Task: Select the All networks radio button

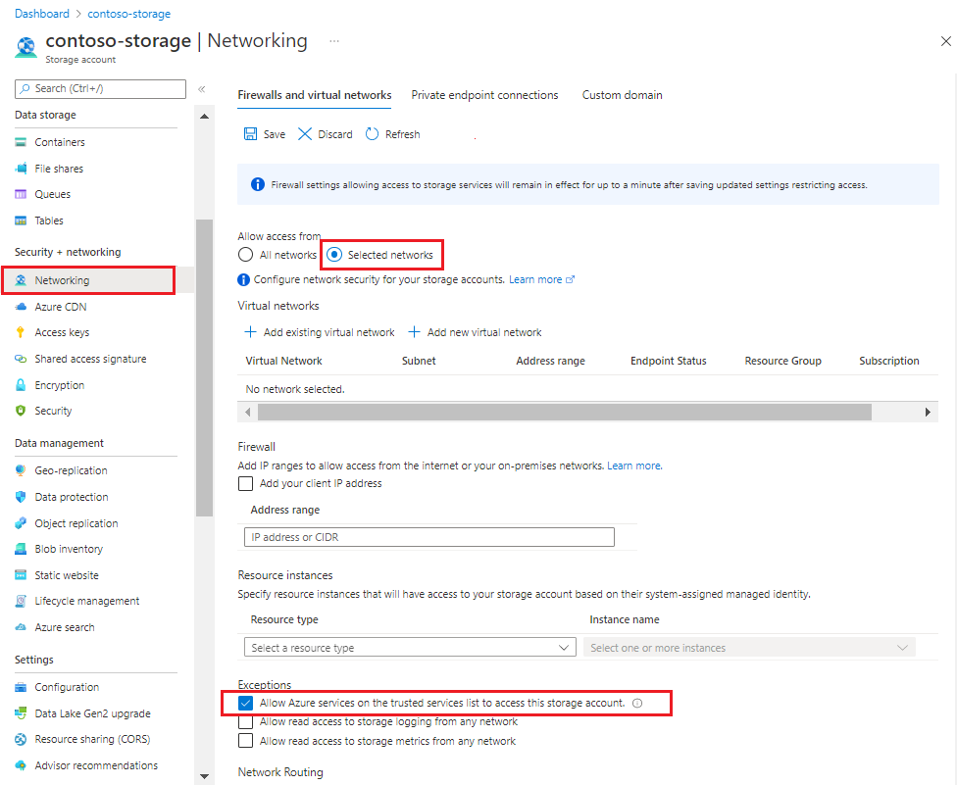Action: click(245, 254)
